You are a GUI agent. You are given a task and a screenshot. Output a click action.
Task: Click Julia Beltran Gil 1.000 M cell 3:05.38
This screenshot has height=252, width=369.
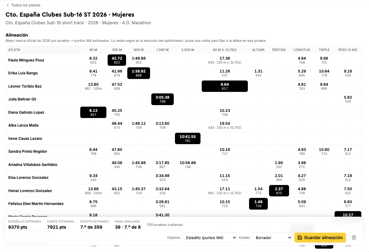(163, 99)
